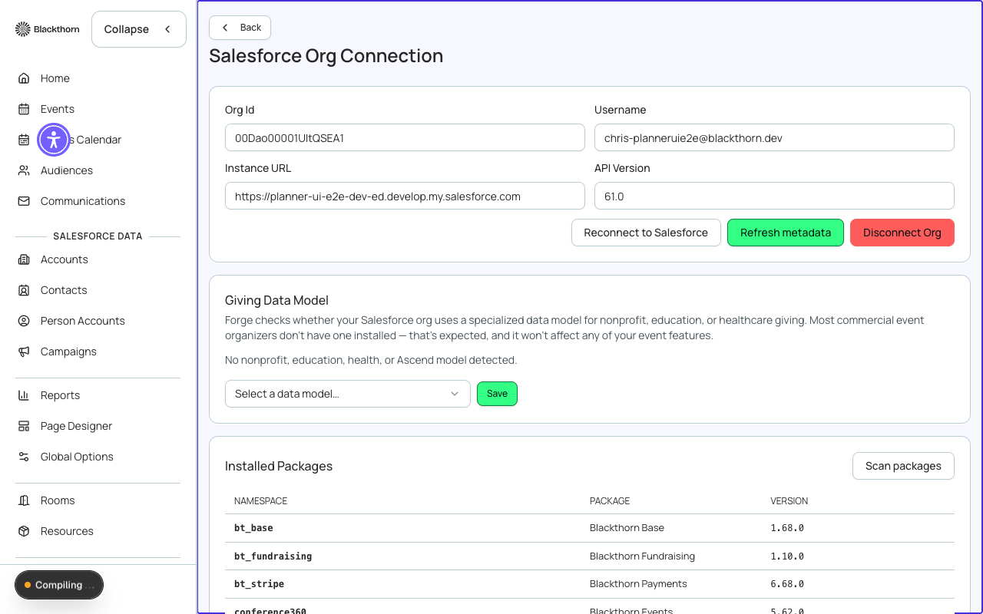Click the API Version field
The image size is (983, 614).
[x=774, y=196]
